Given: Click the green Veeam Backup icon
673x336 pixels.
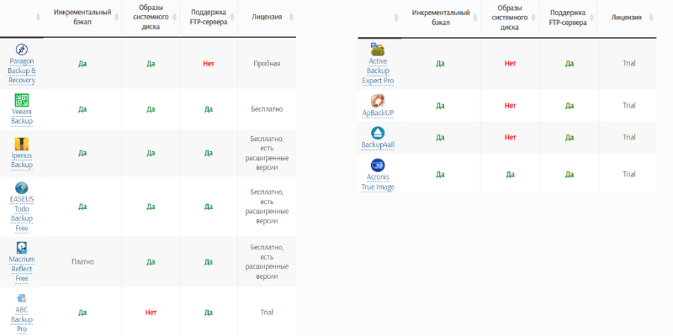Looking at the screenshot, I should 22,101.
